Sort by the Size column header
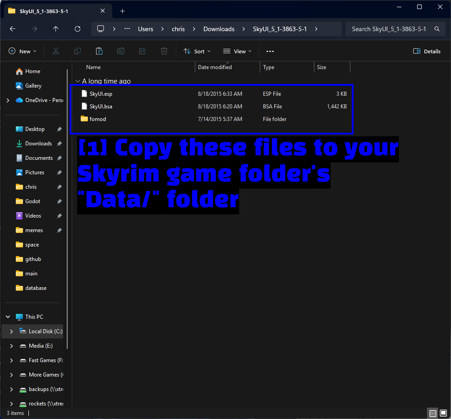The image size is (451, 419). (322, 67)
